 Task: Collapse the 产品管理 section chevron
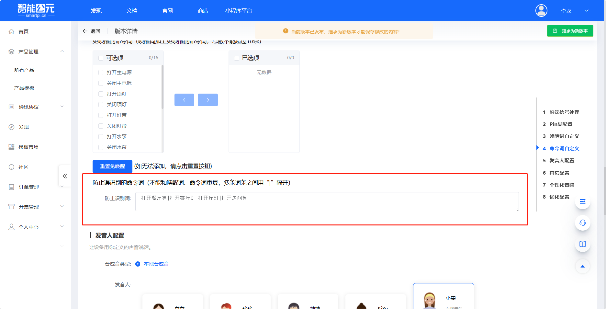(62, 51)
